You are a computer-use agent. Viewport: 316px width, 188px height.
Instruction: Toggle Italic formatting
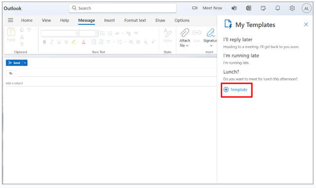pyautogui.click(x=52, y=42)
